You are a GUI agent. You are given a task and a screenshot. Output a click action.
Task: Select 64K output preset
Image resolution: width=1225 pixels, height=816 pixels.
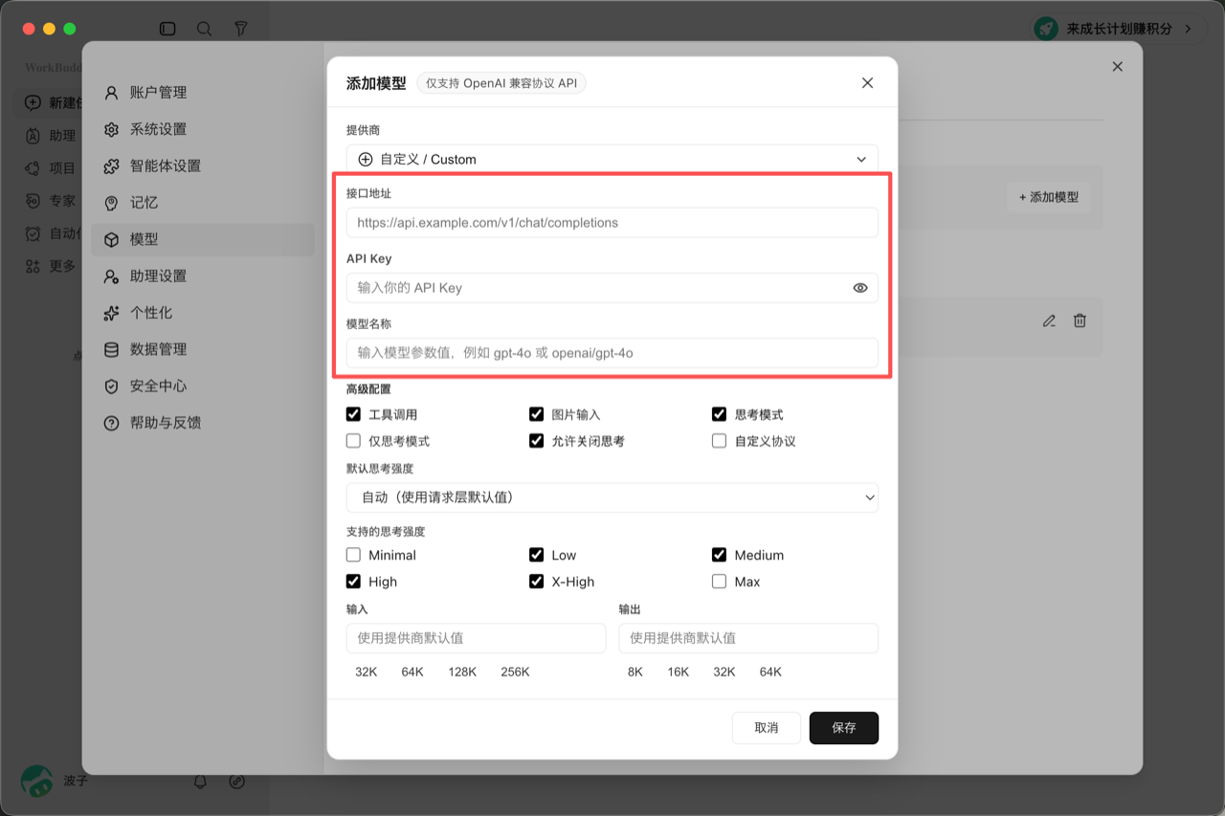coord(770,673)
